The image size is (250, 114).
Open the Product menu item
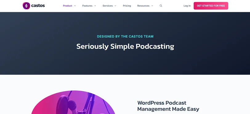pyautogui.click(x=67, y=6)
